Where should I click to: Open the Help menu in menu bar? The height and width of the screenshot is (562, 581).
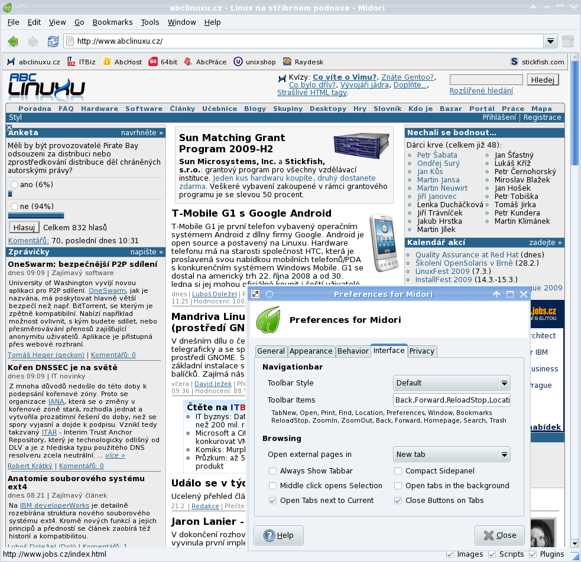(x=212, y=22)
